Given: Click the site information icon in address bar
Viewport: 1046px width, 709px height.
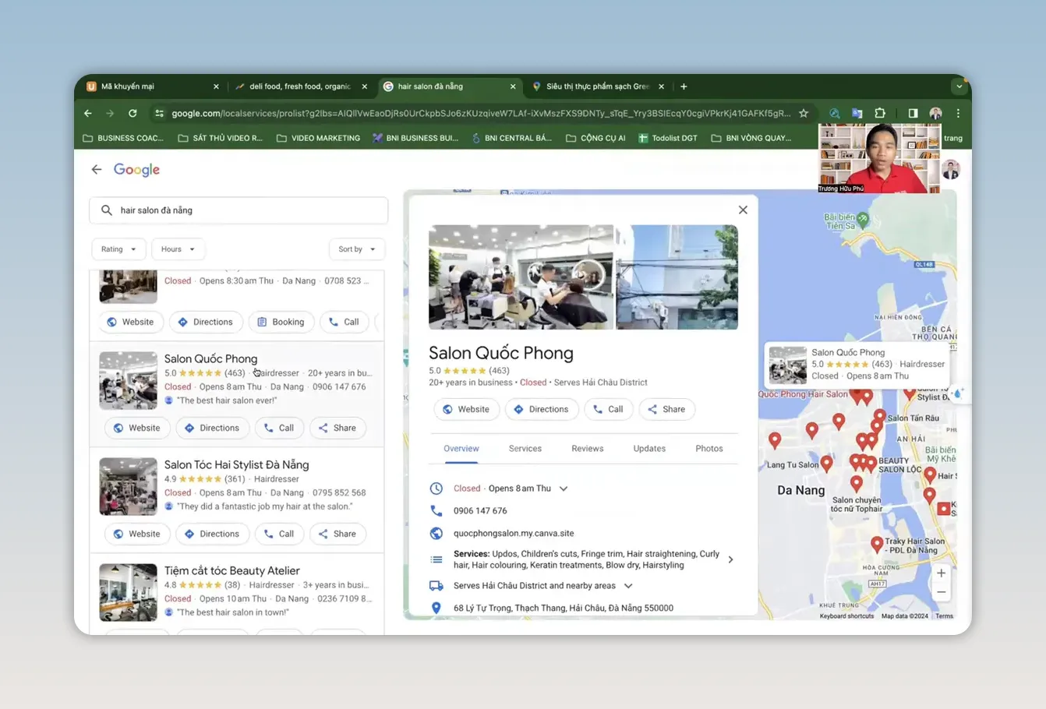Looking at the screenshot, I should tap(159, 113).
